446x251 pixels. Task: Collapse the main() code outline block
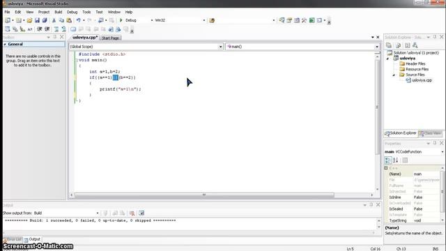coord(76,60)
